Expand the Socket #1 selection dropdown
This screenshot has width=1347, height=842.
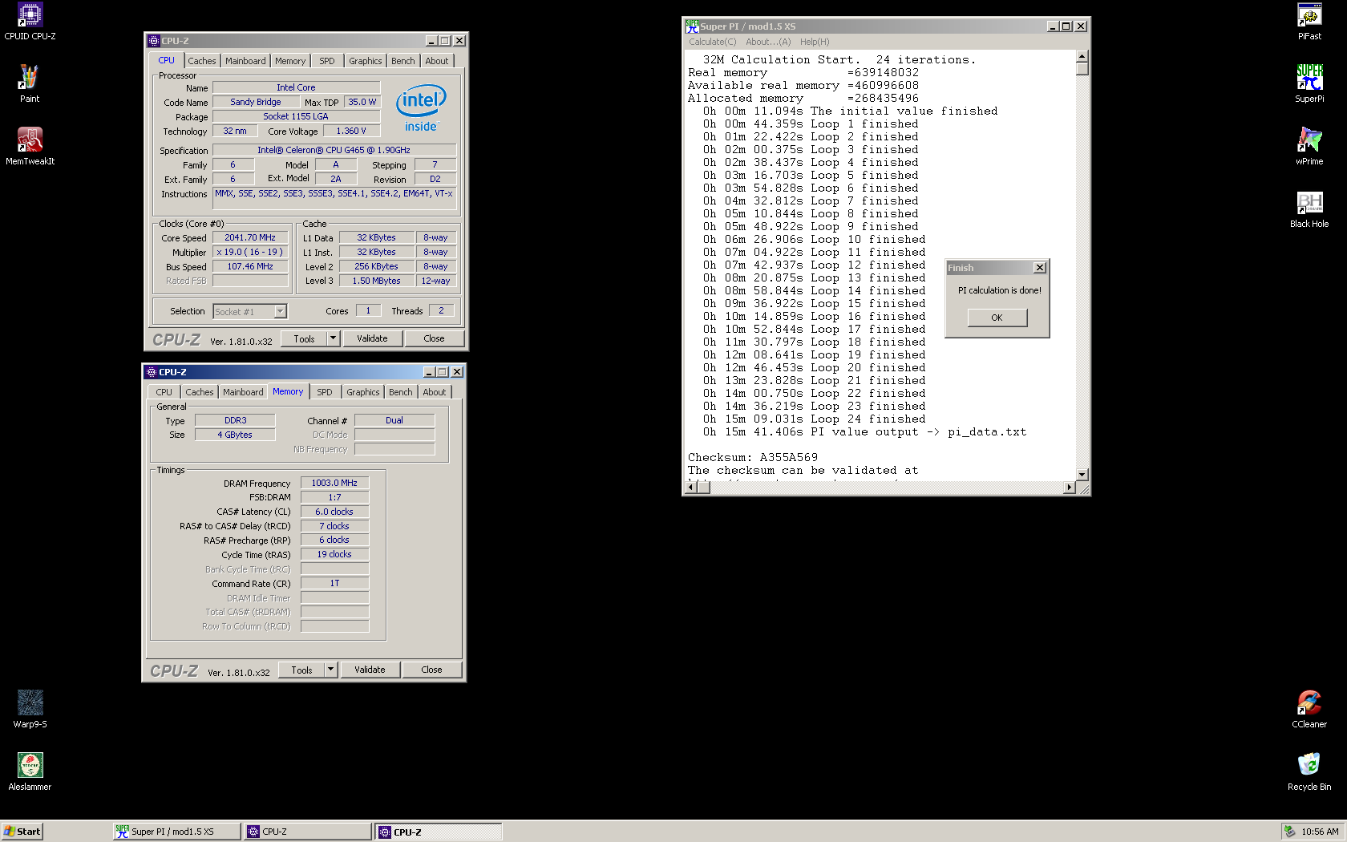pyautogui.click(x=280, y=311)
